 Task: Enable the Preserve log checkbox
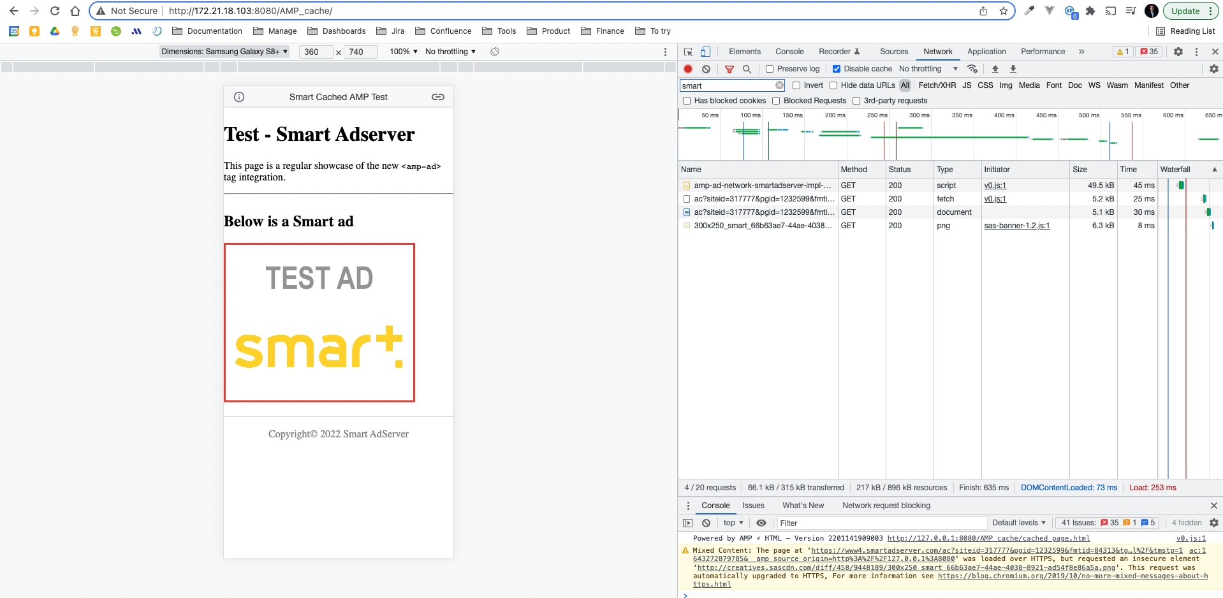pos(770,69)
